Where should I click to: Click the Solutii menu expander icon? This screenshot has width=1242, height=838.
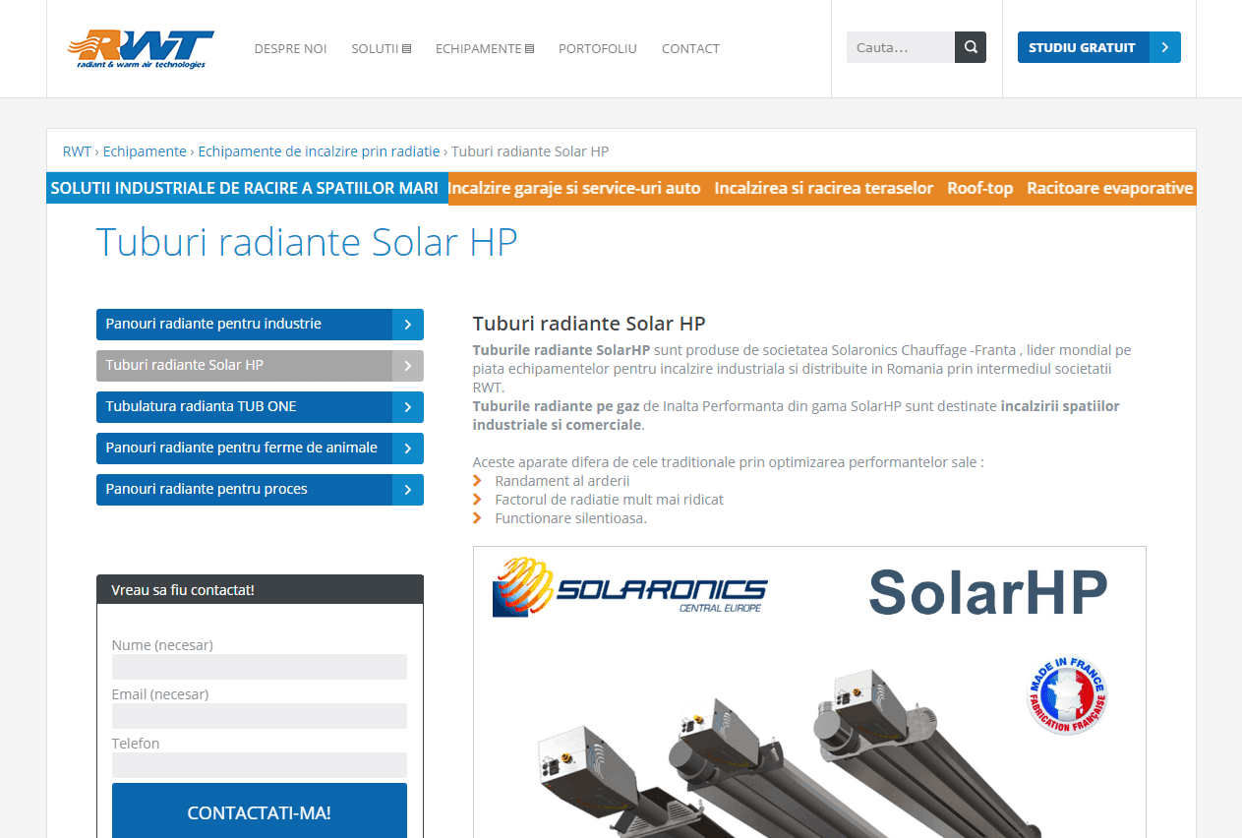407,49
